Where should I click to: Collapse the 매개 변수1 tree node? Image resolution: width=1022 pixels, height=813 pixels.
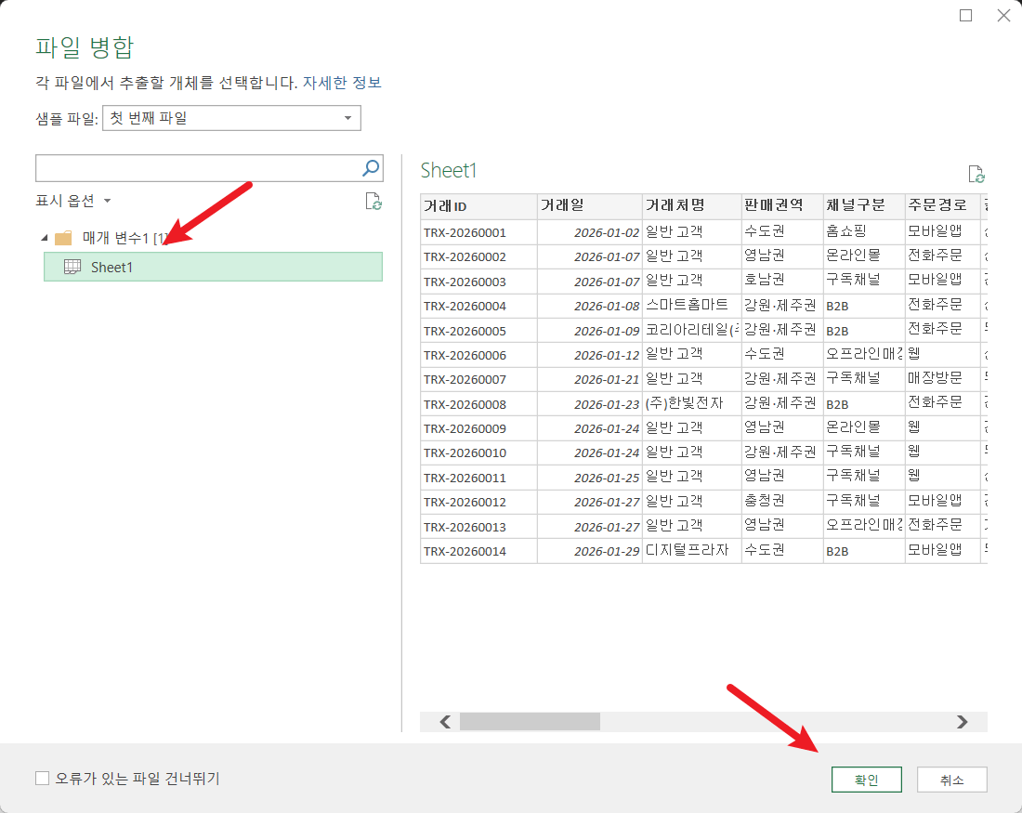45,238
